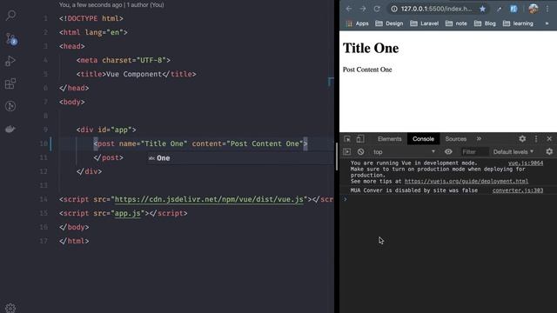The width and height of the screenshot is (557, 313).
Task: Open the top JavaScript context dropdown
Action: pyautogui.click(x=404, y=152)
